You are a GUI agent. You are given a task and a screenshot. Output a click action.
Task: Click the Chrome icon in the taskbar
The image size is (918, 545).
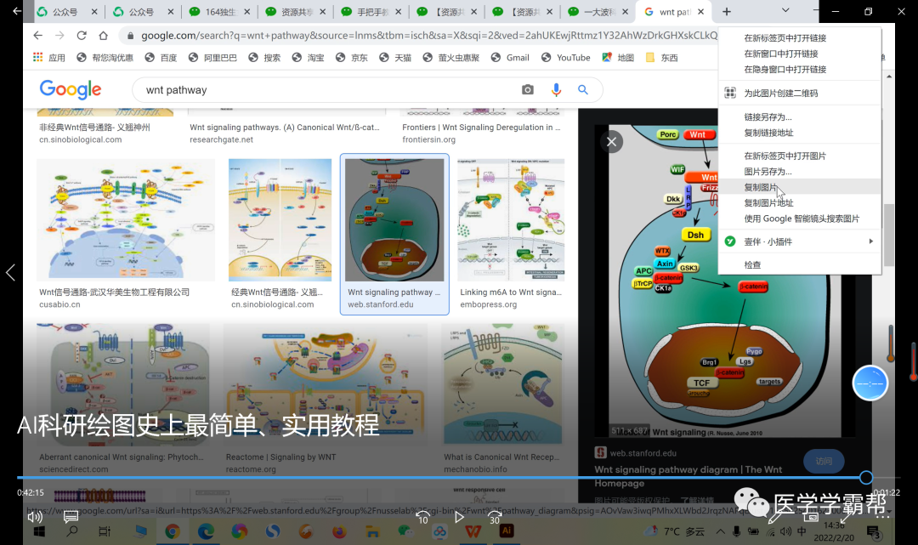[172, 531]
